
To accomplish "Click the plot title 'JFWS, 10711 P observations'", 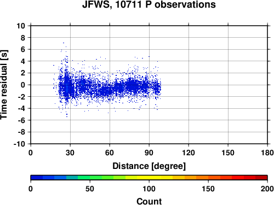I will [x=149, y=4].
